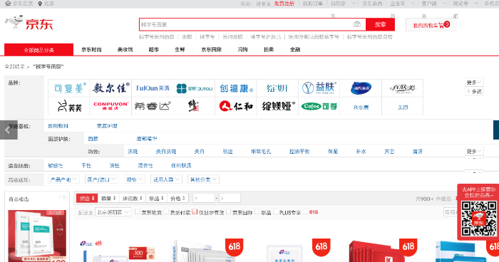Click the location pin icon for 北京
Viewport: 499px width, 262px height.
coord(40,4)
